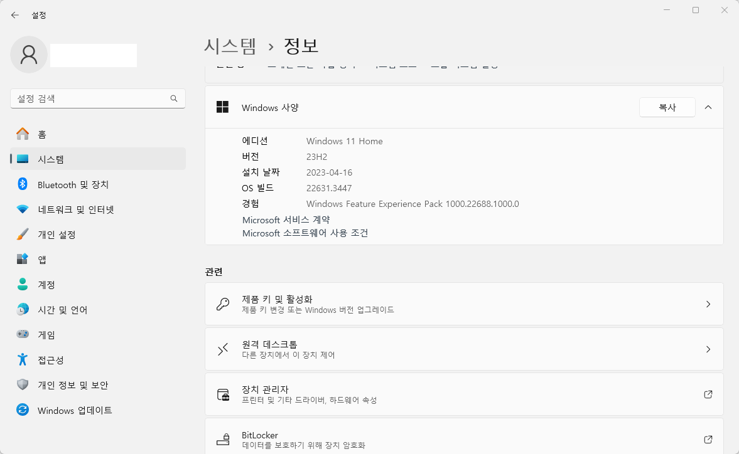This screenshot has height=454, width=739.
Task: Click the product key icon
Action: point(222,304)
